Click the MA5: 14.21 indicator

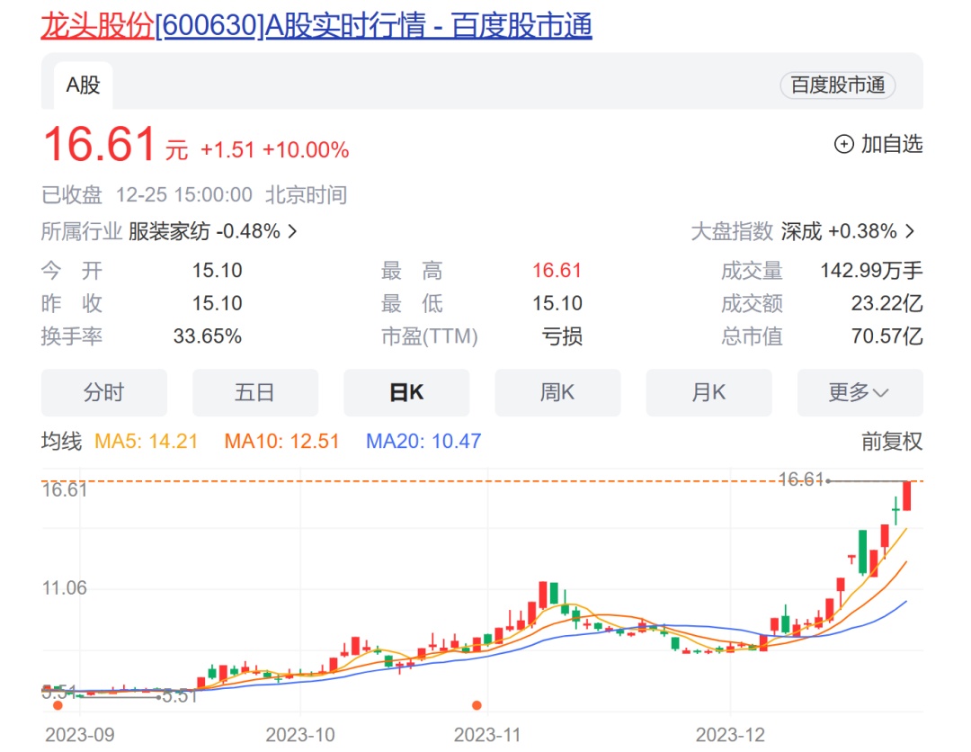(x=147, y=441)
